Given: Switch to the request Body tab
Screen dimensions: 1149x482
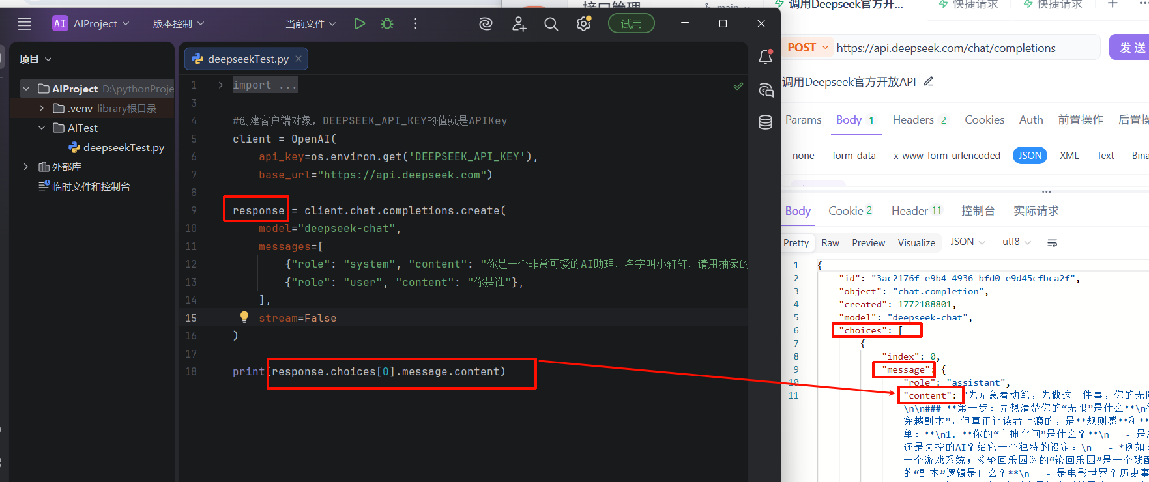Looking at the screenshot, I should coord(855,120).
